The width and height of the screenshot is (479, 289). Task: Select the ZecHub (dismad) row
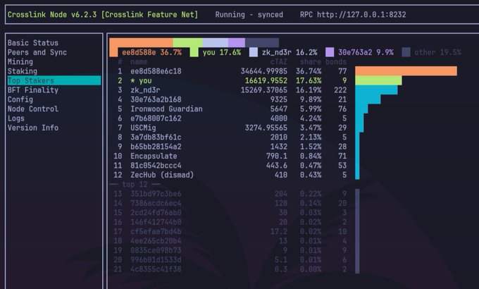(230, 175)
